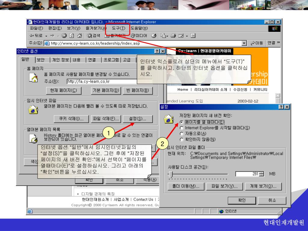The height and width of the screenshot is (231, 308).
Task: Click the Go (이동) button beside address bar
Action: pos(257,43)
